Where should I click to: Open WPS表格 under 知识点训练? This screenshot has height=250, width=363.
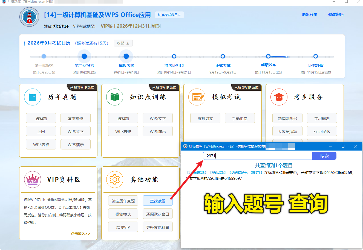click(x=123, y=131)
